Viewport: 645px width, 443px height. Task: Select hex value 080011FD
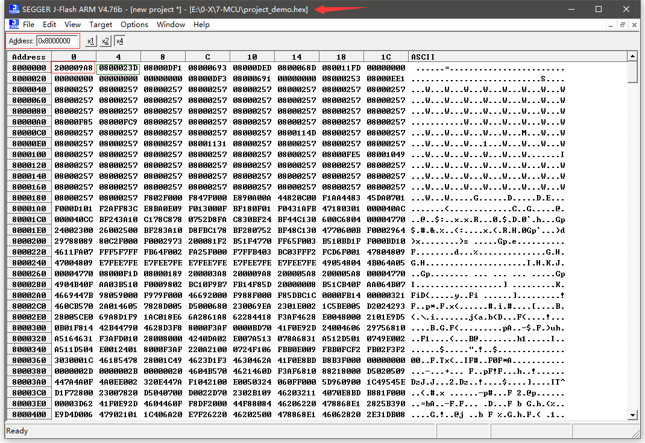[341, 68]
